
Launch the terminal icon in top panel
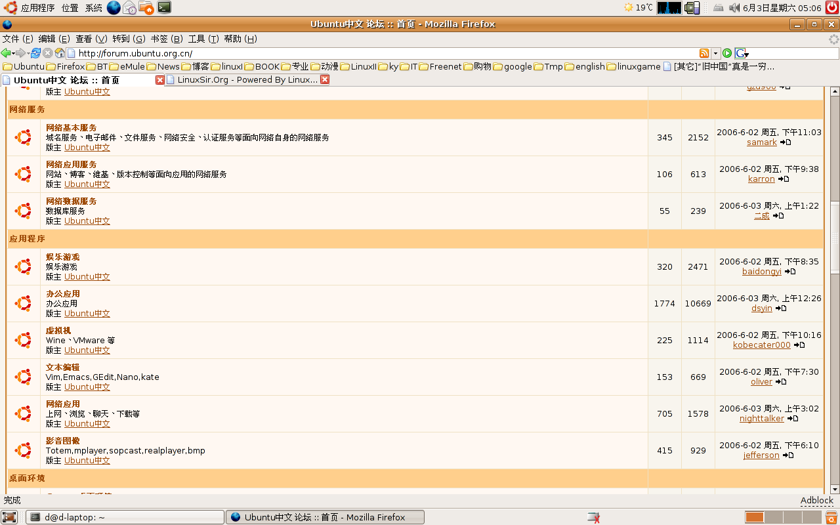click(164, 8)
